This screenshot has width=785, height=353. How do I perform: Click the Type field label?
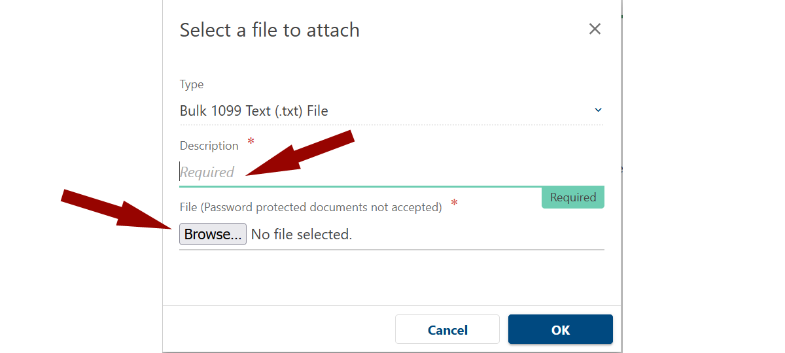192,84
